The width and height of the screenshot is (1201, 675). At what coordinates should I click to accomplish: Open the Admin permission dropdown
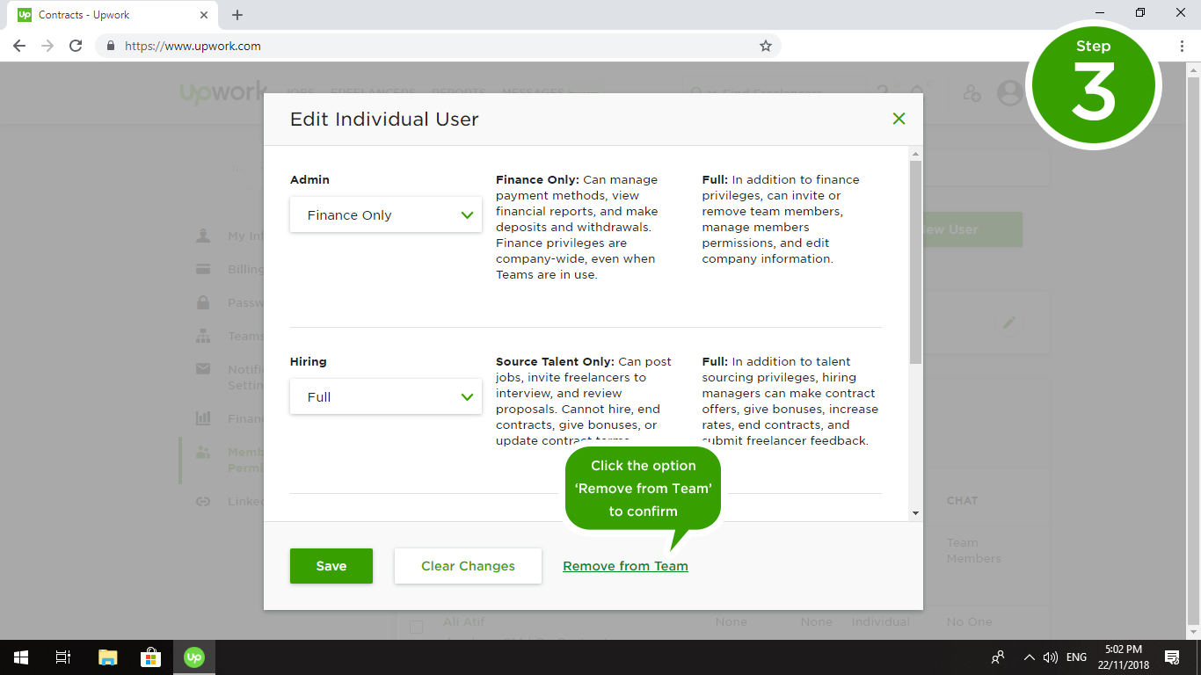click(x=385, y=215)
